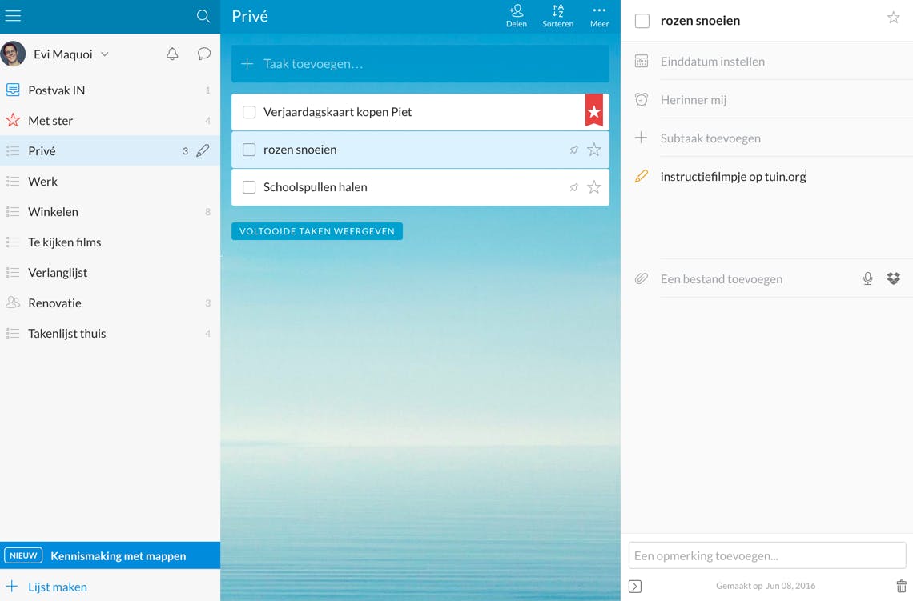Screen dimensions: 913x601
Task: Check off rozen snoeien in task list
Action: pos(249,150)
